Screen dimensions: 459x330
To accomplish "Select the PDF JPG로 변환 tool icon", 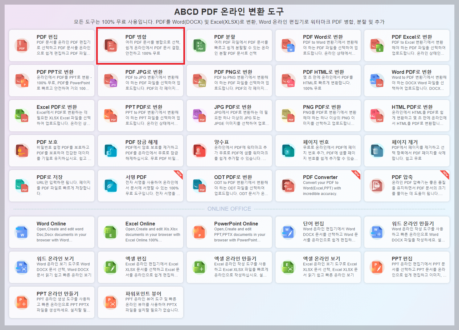I will point(111,81).
